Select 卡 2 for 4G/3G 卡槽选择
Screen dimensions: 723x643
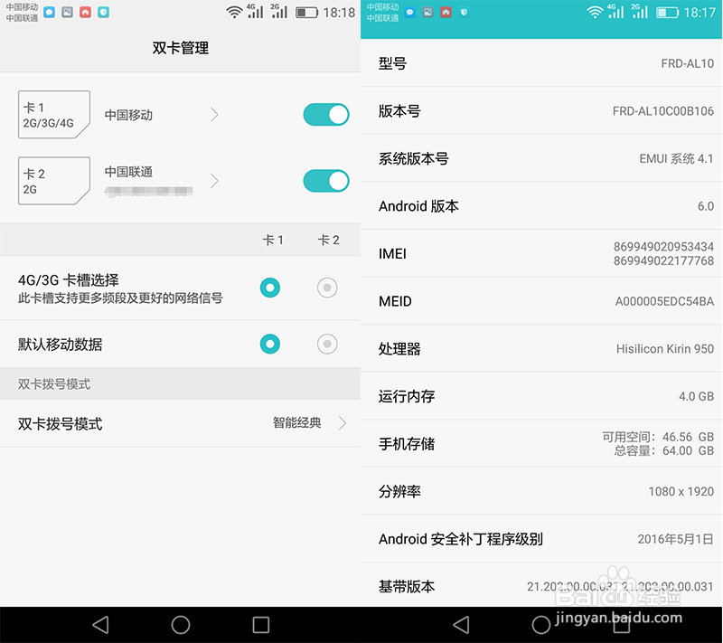pyautogui.click(x=327, y=288)
